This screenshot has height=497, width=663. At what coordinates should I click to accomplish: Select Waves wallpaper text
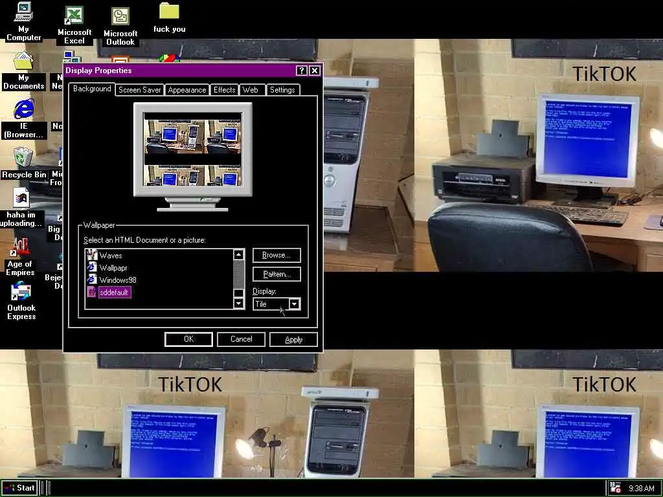(x=111, y=255)
